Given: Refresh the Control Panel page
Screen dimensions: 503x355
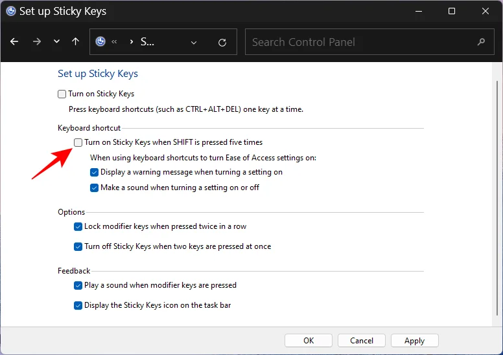Looking at the screenshot, I should click(222, 42).
